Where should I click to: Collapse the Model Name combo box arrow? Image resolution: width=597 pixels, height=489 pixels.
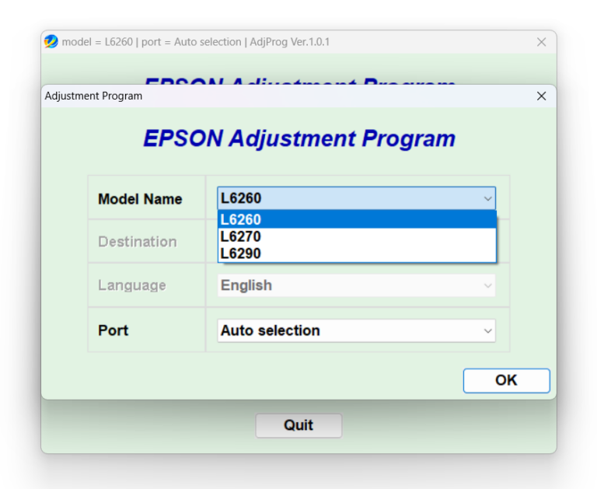[487, 198]
